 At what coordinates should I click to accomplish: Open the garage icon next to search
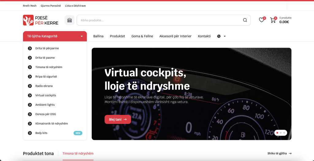[70, 20]
